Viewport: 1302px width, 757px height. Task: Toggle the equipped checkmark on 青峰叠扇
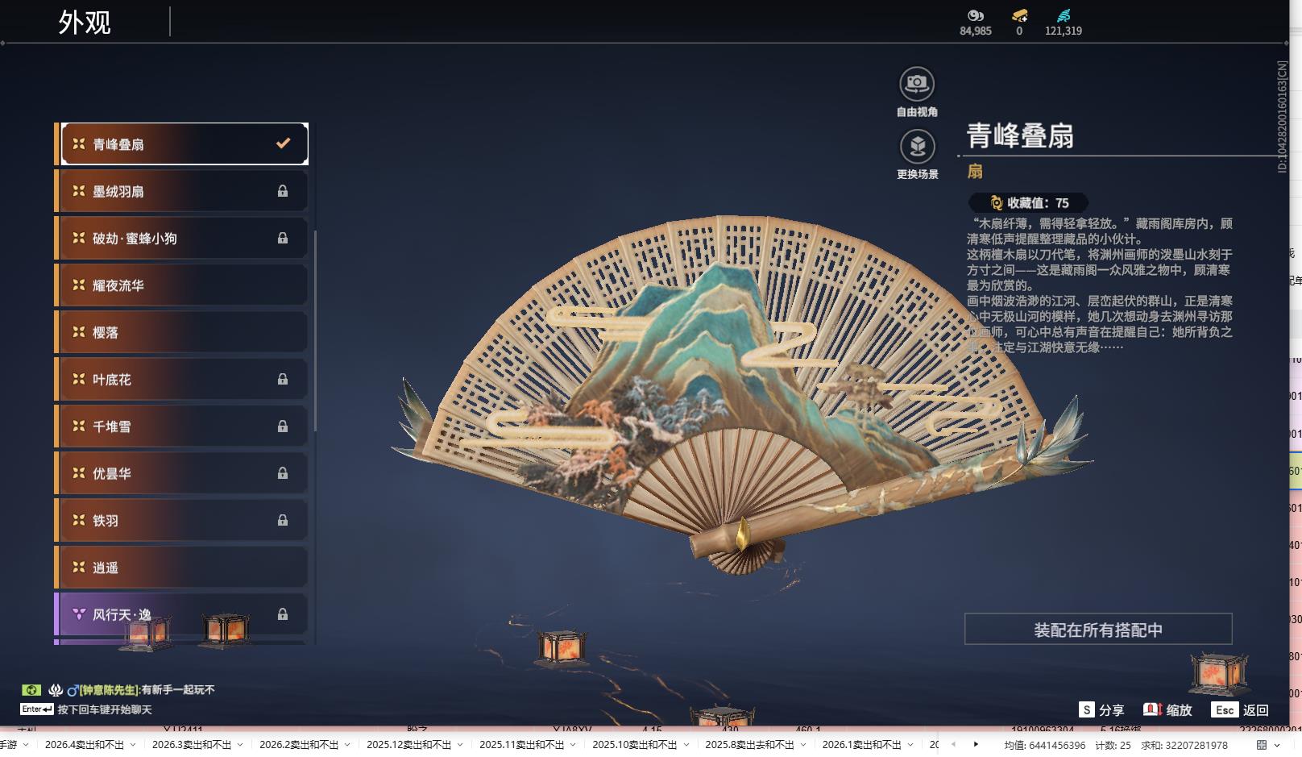(x=282, y=143)
